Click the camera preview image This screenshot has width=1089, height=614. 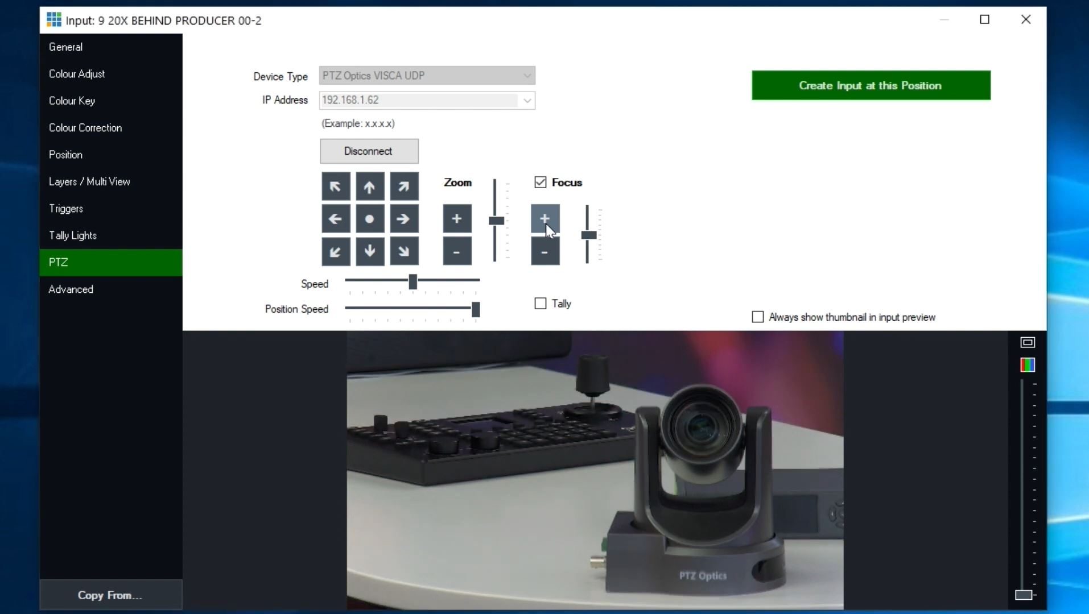595,470
